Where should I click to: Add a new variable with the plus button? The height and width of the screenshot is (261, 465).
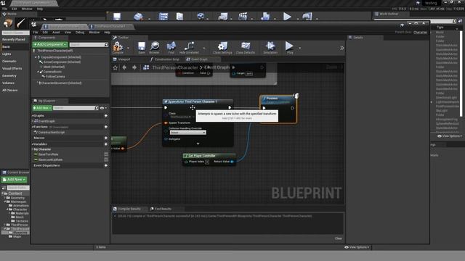coord(106,144)
